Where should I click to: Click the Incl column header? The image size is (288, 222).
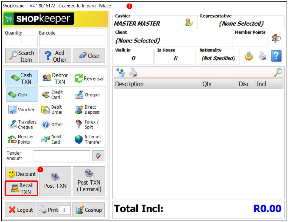coord(269,84)
